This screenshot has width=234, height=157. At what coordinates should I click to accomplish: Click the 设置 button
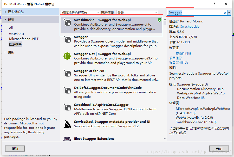(15, 148)
